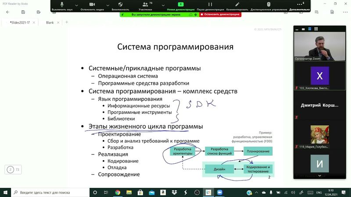Switch to the Slides2021-17 tab
Screen dimensions: 351x197
(20, 23)
